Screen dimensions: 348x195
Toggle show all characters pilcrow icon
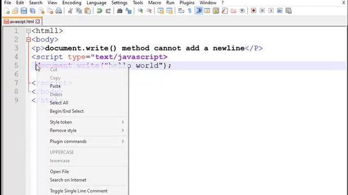click(x=190, y=11)
